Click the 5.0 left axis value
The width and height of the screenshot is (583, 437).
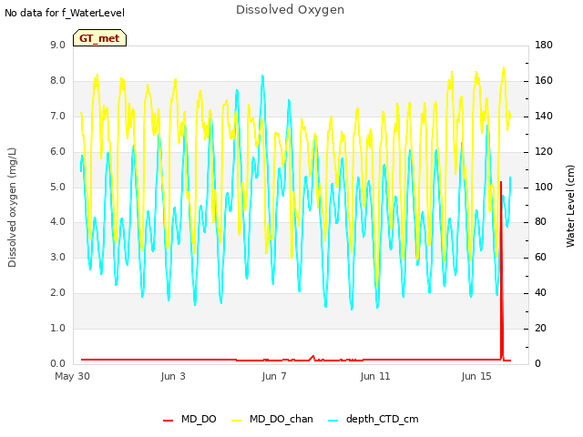(x=57, y=187)
